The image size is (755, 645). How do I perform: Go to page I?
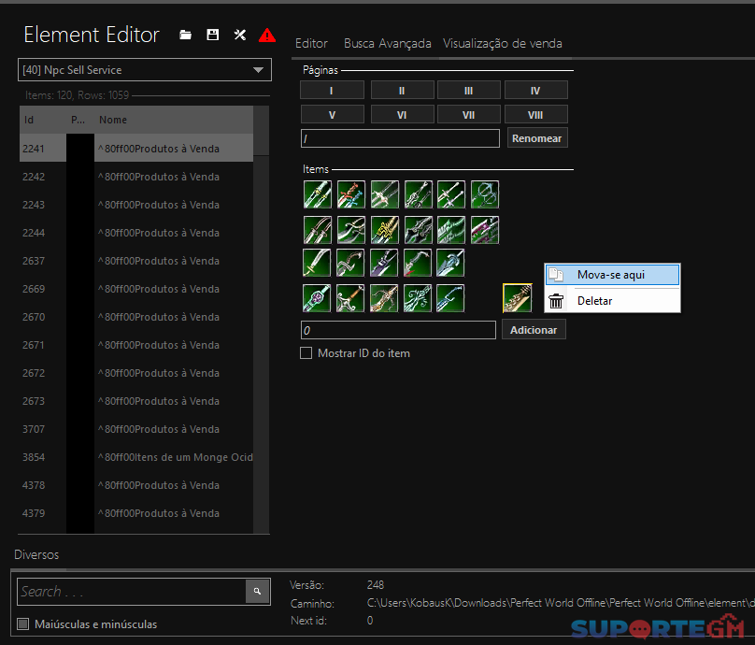(x=332, y=91)
